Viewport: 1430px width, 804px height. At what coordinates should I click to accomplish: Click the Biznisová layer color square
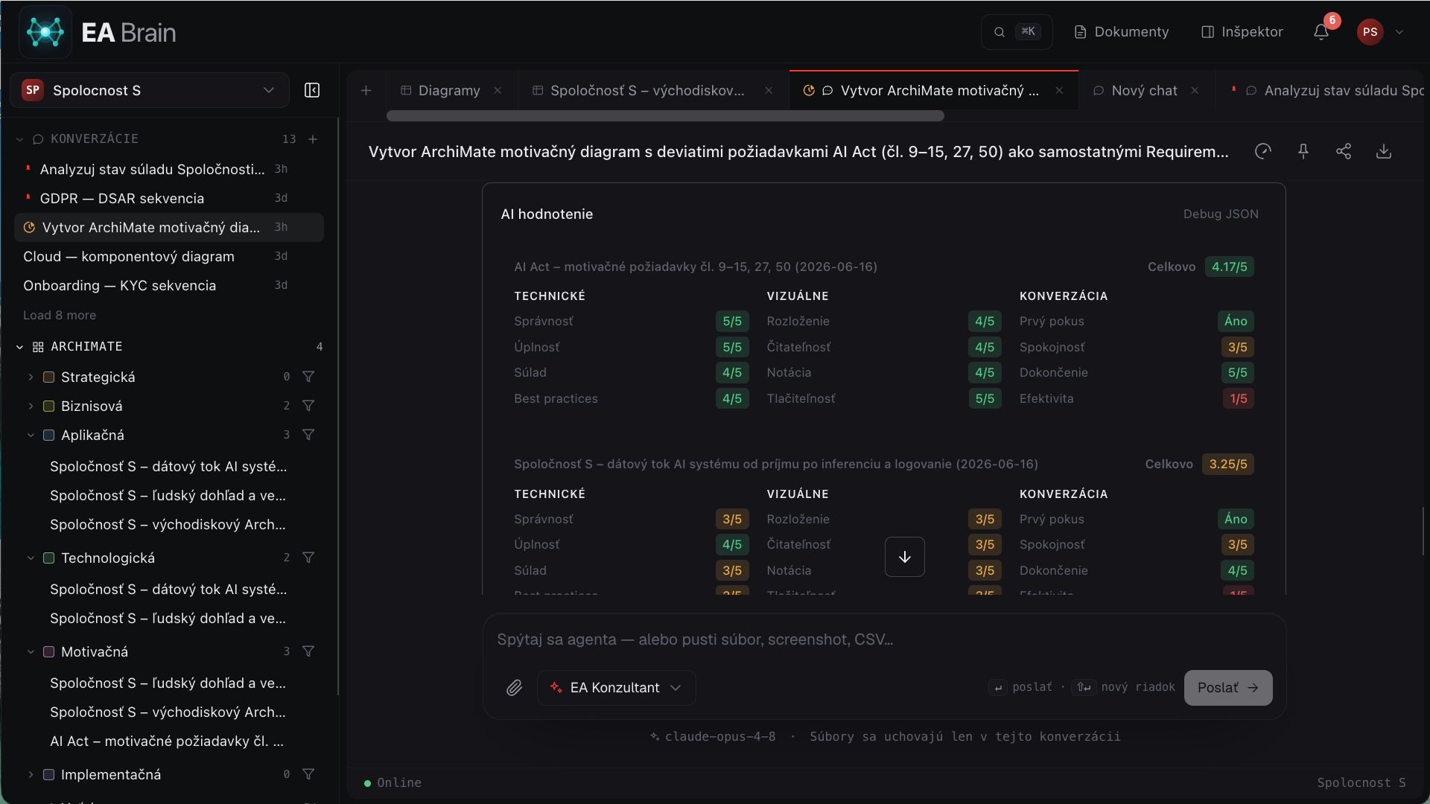[48, 406]
